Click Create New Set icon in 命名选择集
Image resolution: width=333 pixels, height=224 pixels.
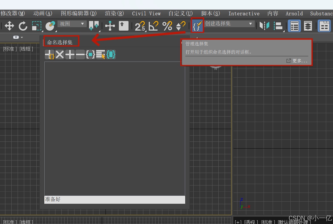coord(50,54)
